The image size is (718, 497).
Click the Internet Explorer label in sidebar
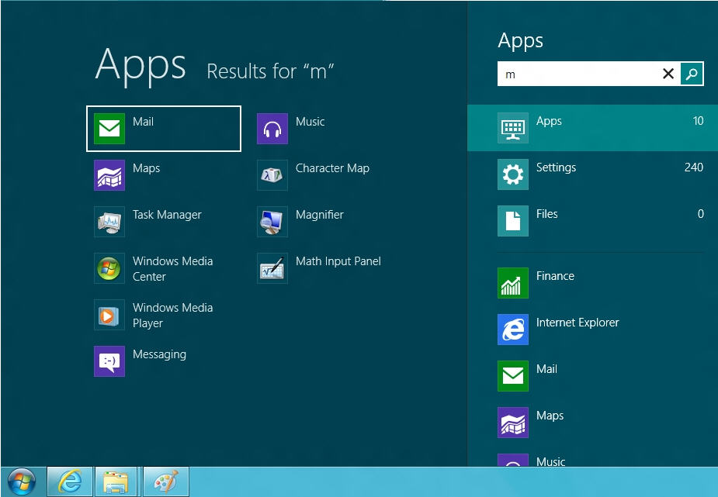pos(578,323)
